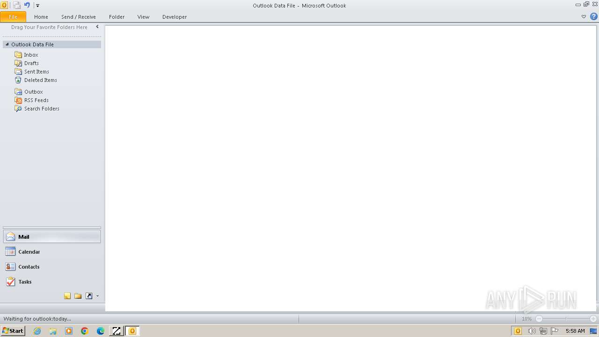The width and height of the screenshot is (599, 337).
Task: Open the Deleted Items folder
Action: tap(41, 80)
